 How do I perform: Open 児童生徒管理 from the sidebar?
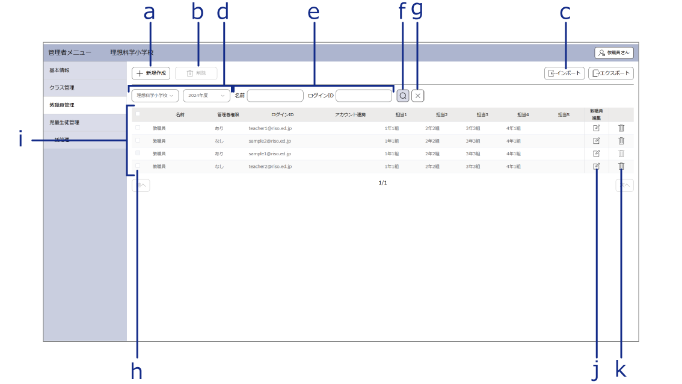[64, 122]
